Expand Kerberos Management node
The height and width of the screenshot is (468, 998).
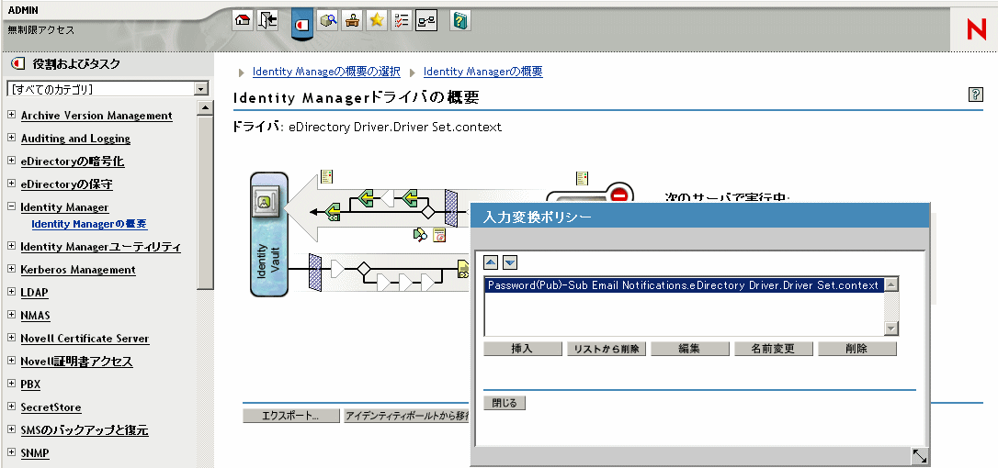point(11,269)
